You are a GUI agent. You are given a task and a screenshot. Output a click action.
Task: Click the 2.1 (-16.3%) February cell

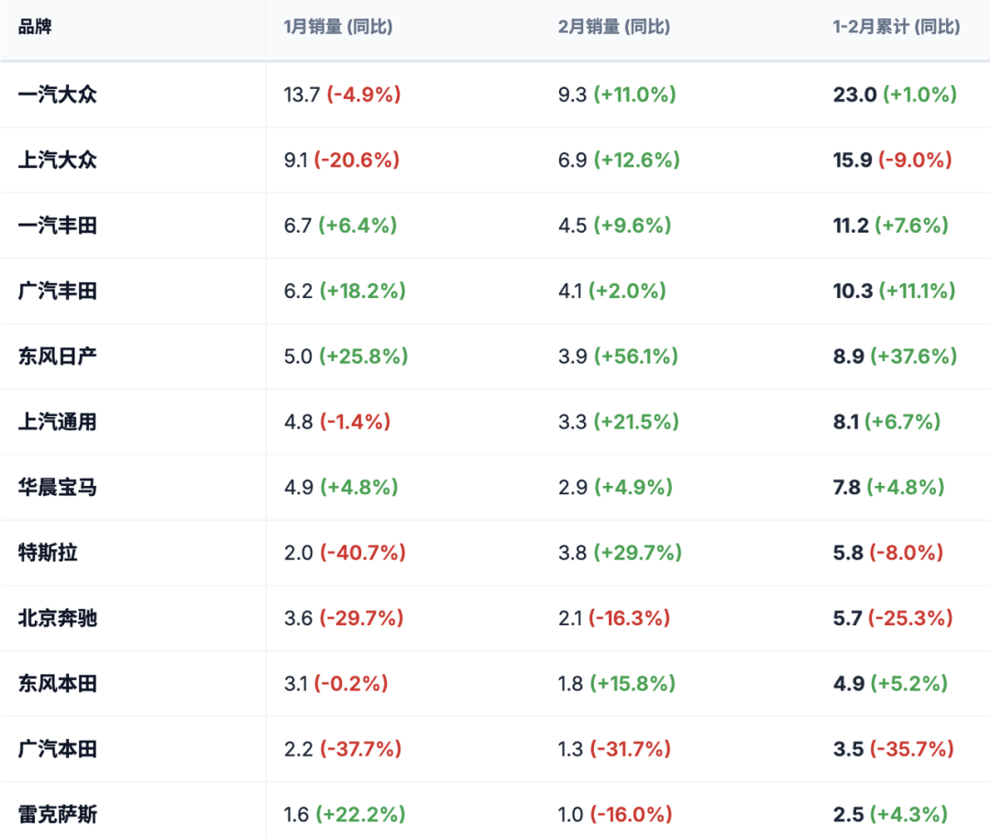(614, 618)
